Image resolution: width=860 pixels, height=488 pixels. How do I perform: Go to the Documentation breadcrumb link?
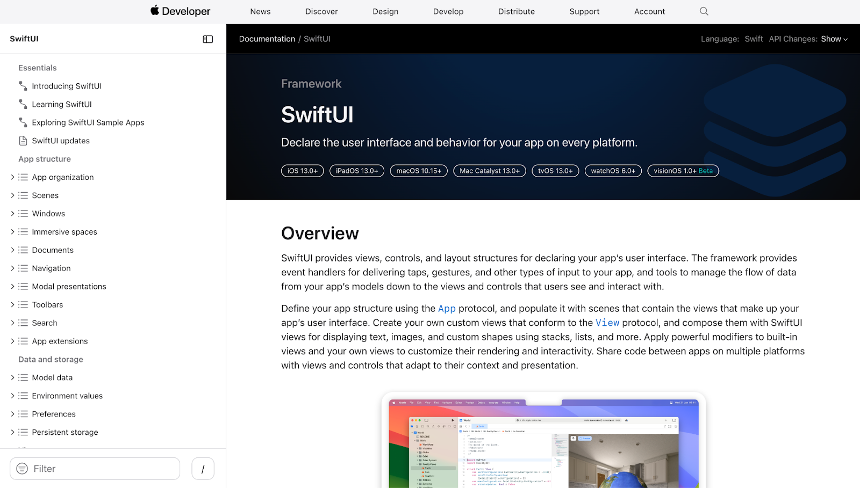point(267,39)
